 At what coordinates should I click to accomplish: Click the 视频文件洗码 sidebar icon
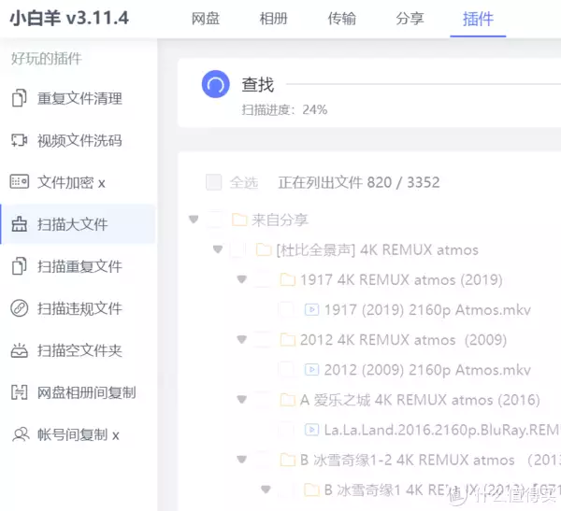(20, 140)
